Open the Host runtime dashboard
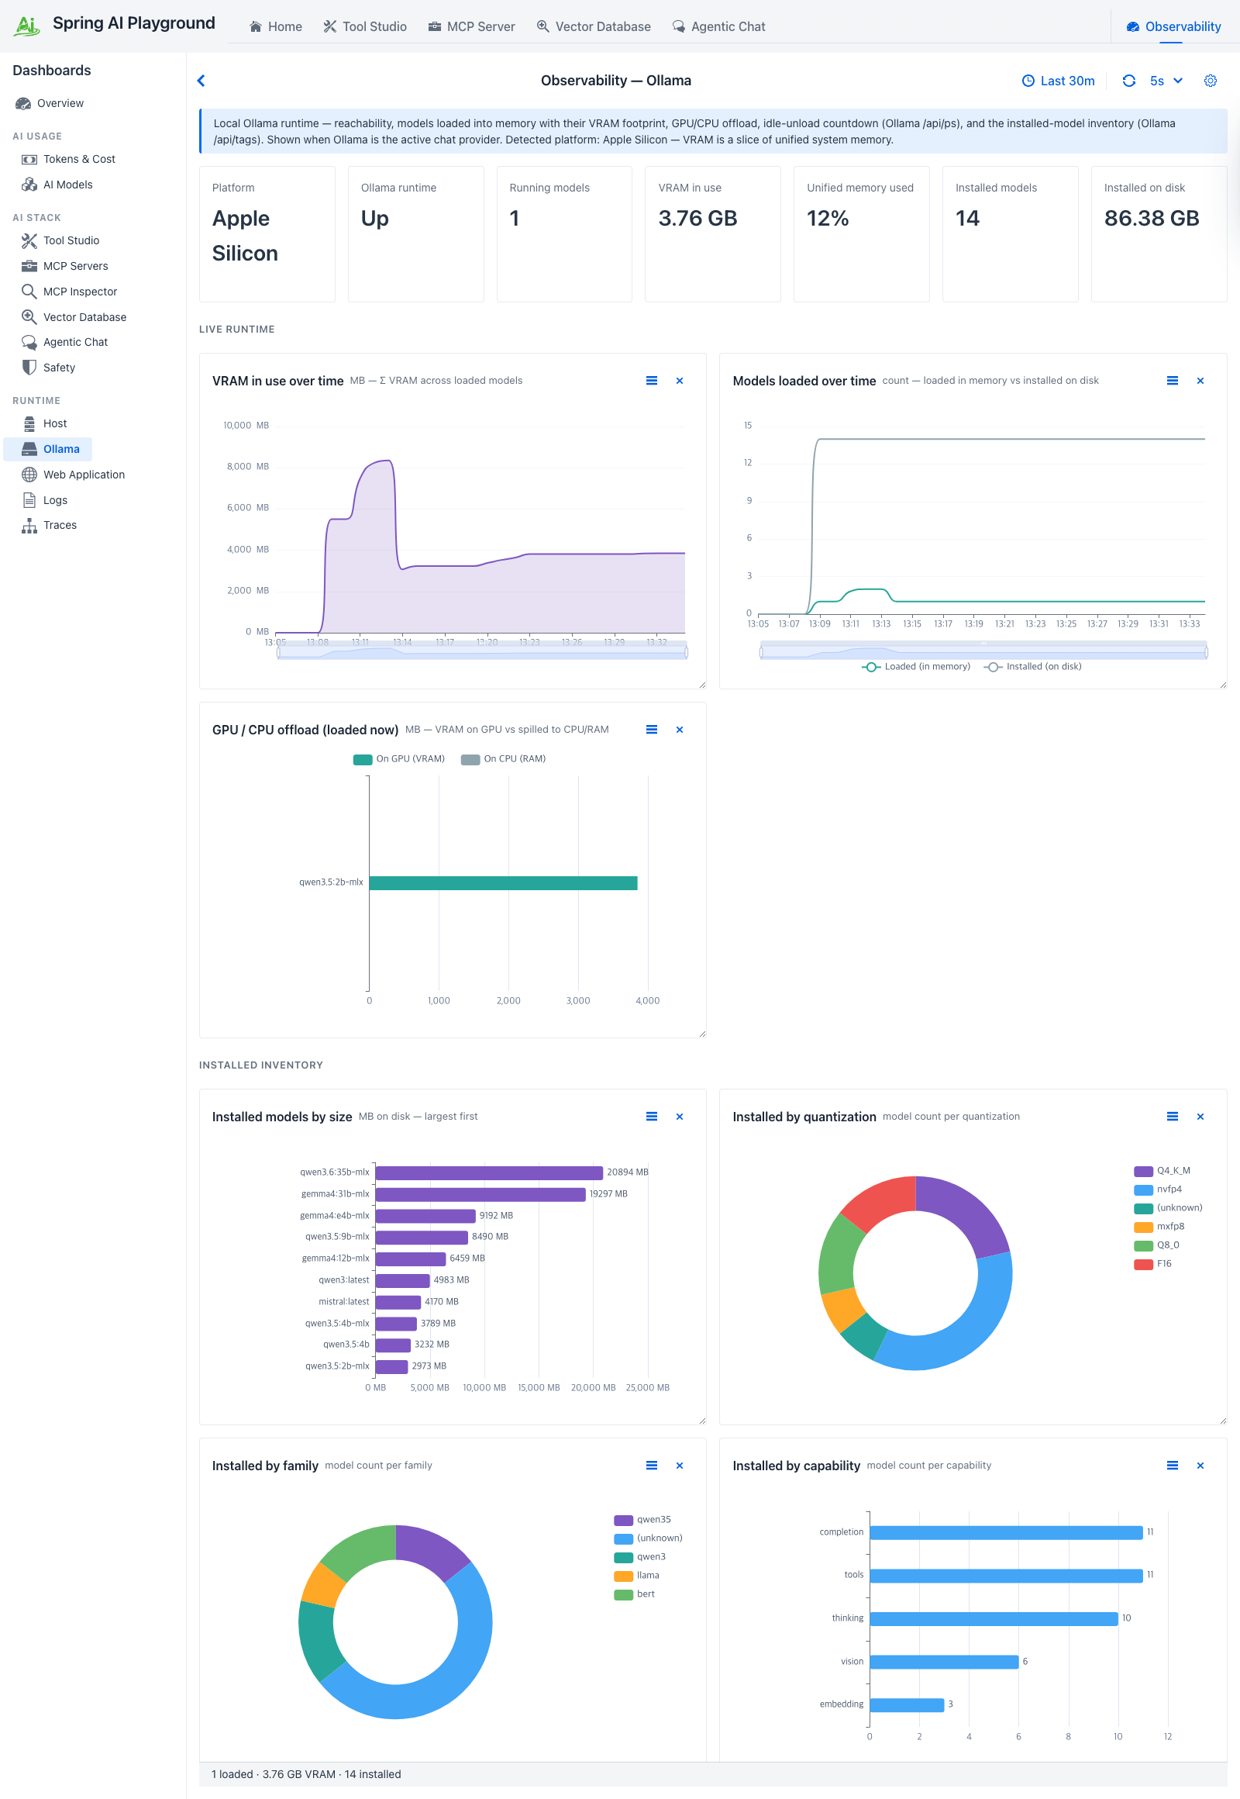The height and width of the screenshot is (1799, 1240). click(44, 423)
